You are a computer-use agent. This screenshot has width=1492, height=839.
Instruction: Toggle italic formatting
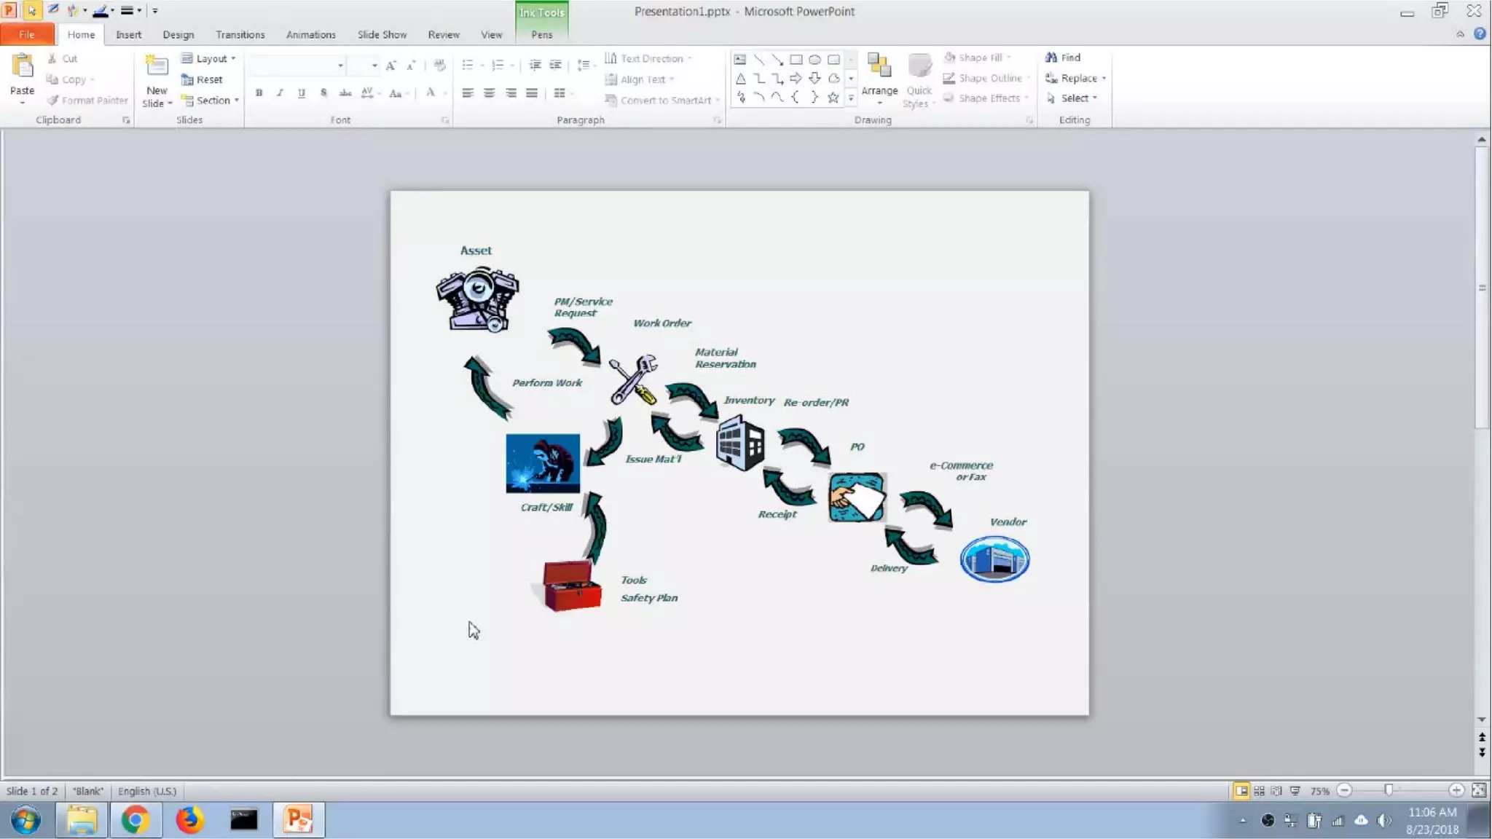click(280, 92)
